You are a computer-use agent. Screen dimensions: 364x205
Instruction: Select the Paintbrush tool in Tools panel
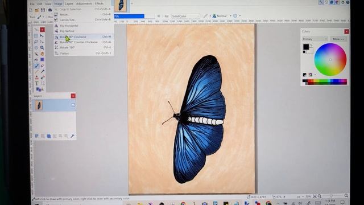tap(36, 66)
